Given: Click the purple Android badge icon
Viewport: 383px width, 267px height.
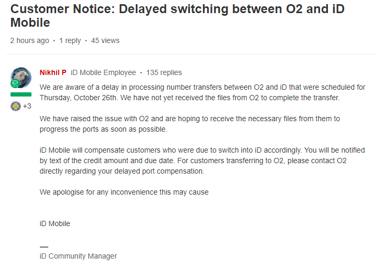Looking at the screenshot, I should pos(16,106).
